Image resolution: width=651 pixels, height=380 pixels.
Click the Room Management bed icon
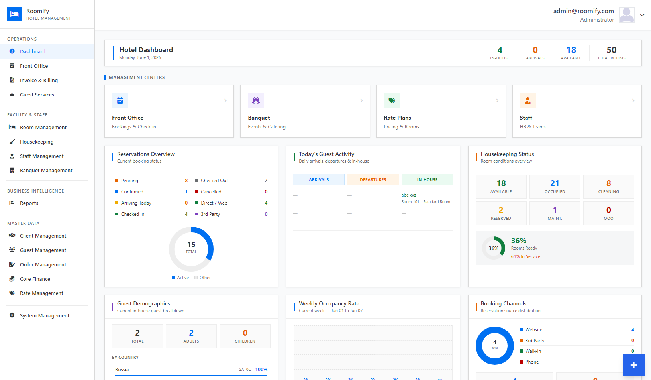pos(12,127)
